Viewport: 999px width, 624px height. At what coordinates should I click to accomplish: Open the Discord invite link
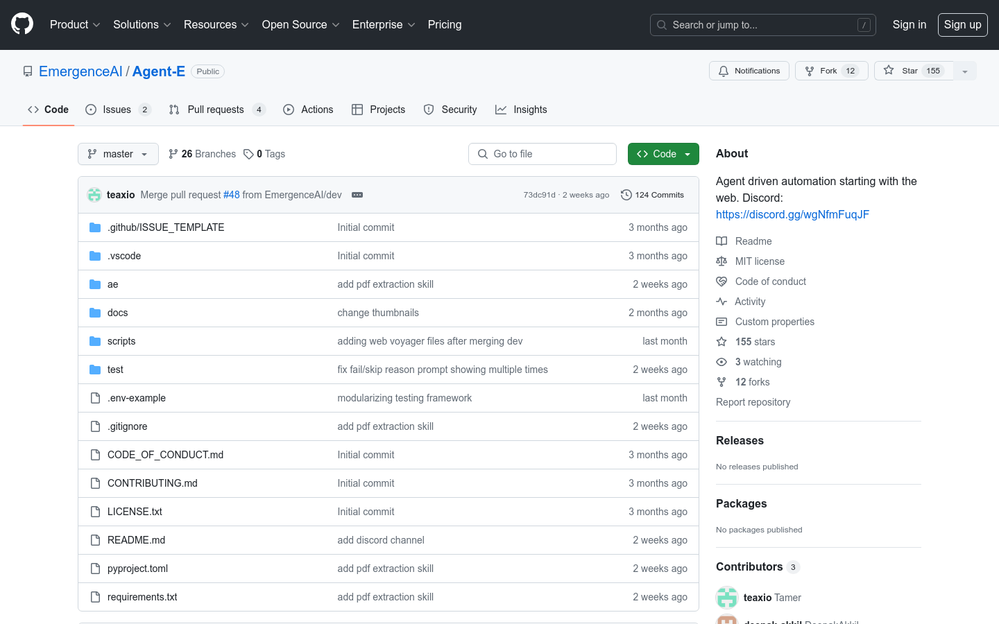[792, 214]
